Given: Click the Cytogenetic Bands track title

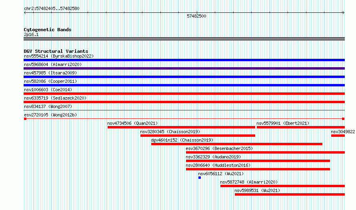Looking at the screenshot, I should (48, 30).
